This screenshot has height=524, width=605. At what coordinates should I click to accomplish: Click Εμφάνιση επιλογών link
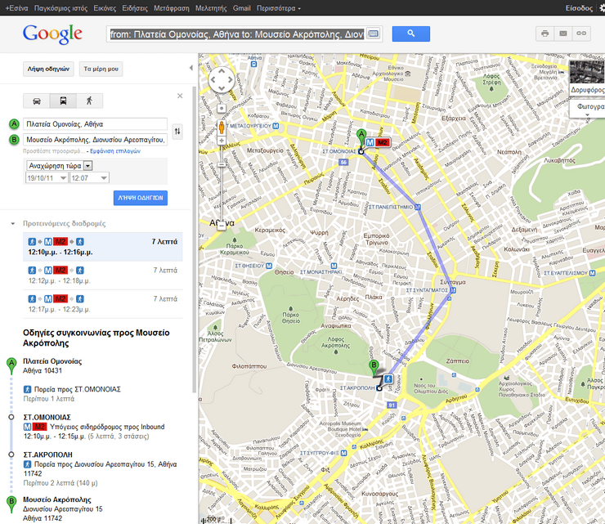coord(115,151)
